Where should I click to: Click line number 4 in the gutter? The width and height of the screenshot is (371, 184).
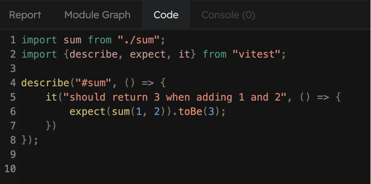pos(13,83)
